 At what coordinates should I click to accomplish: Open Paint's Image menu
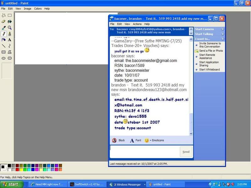click(x=28, y=9)
